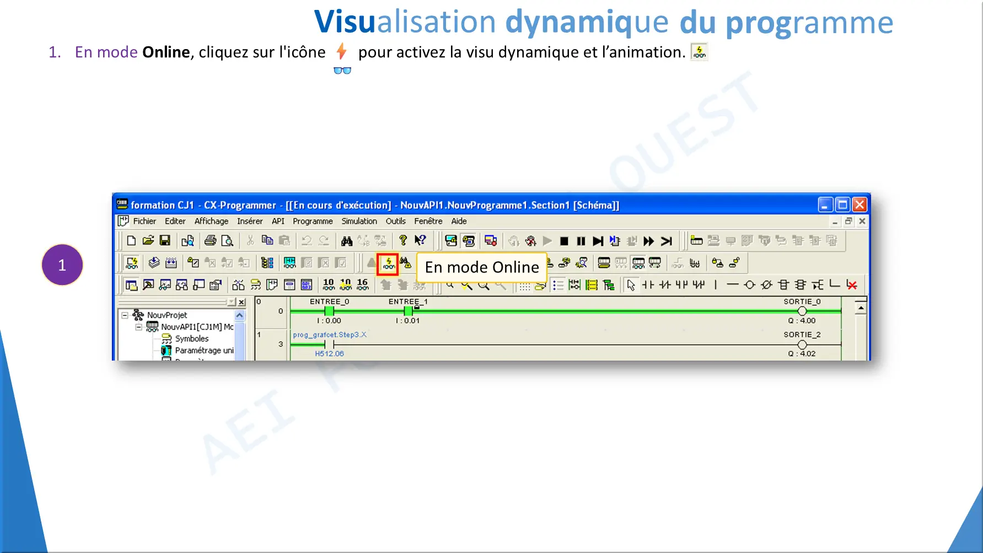
Task: Click the red-highlighted toggle PLC monitoring icon
Action: [388, 264]
